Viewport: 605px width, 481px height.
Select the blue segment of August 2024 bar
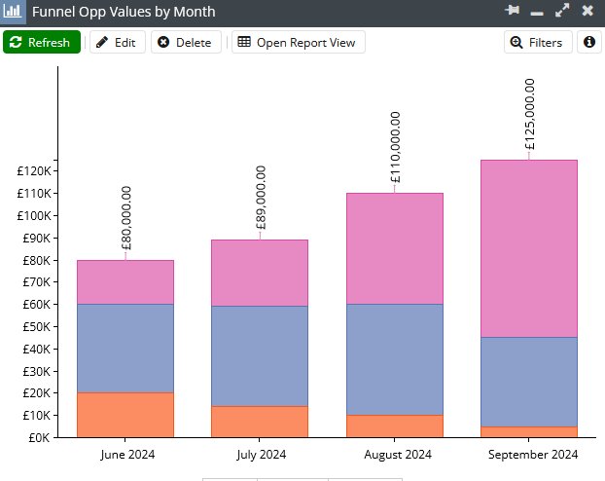395,359
